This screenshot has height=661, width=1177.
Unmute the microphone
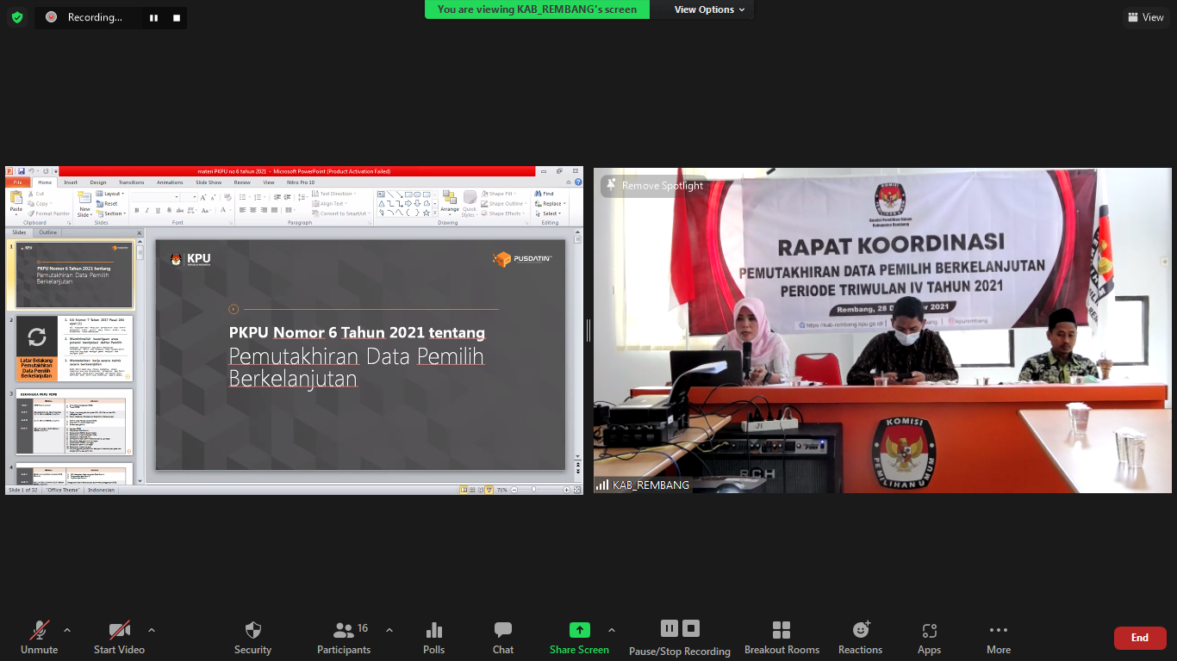point(40,638)
